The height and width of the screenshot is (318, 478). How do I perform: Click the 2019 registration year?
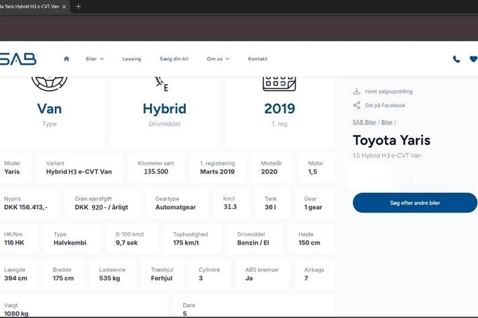tap(279, 109)
